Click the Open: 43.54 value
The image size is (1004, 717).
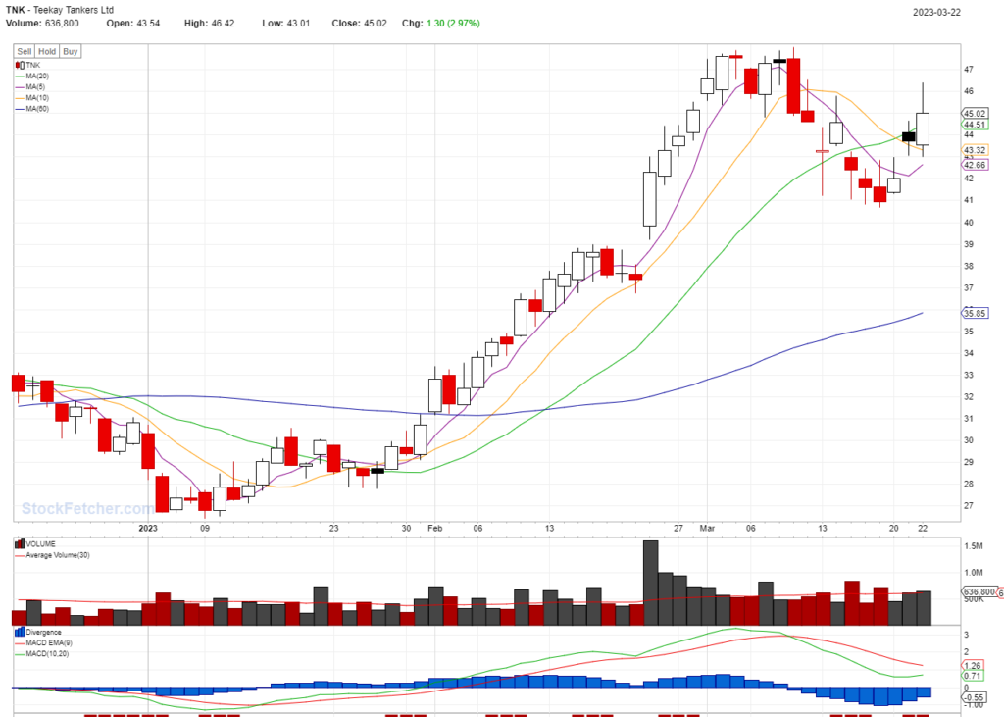pos(133,24)
